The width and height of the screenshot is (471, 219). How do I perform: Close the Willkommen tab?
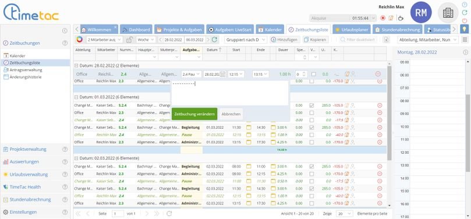coord(115,27)
